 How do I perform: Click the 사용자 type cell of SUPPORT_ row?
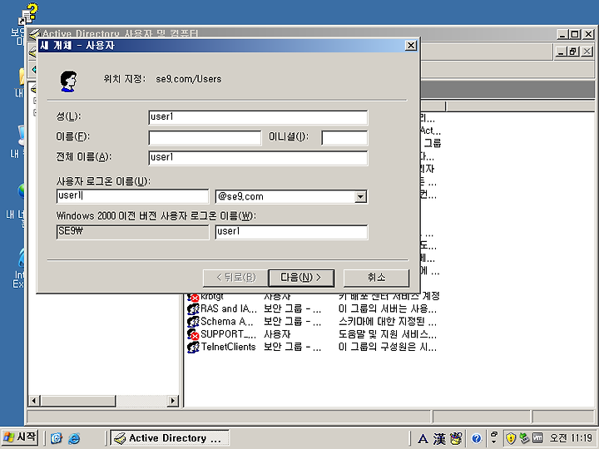point(277,334)
